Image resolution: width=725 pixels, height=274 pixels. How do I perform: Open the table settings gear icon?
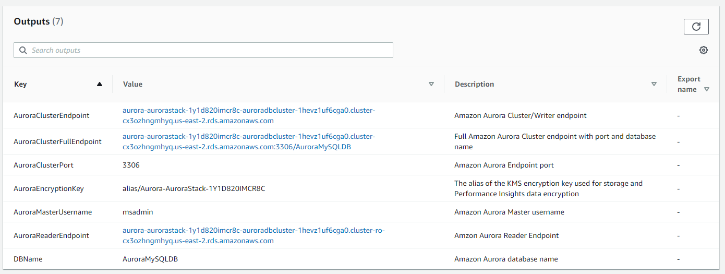coord(704,50)
